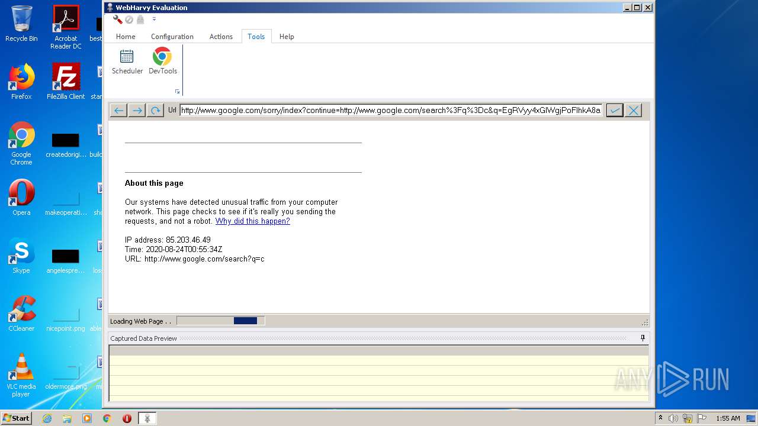
Task: Click the taskbar clock 1:55 AM
Action: 728,418
